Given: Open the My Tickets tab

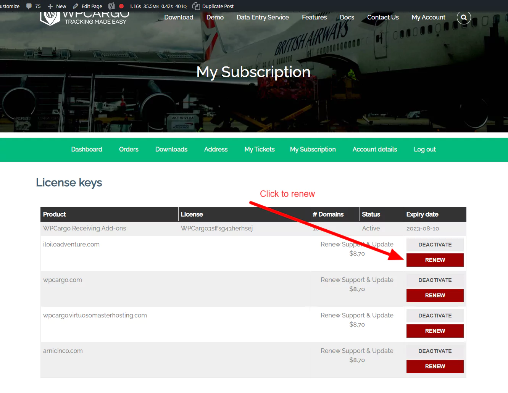Looking at the screenshot, I should [x=260, y=150].
